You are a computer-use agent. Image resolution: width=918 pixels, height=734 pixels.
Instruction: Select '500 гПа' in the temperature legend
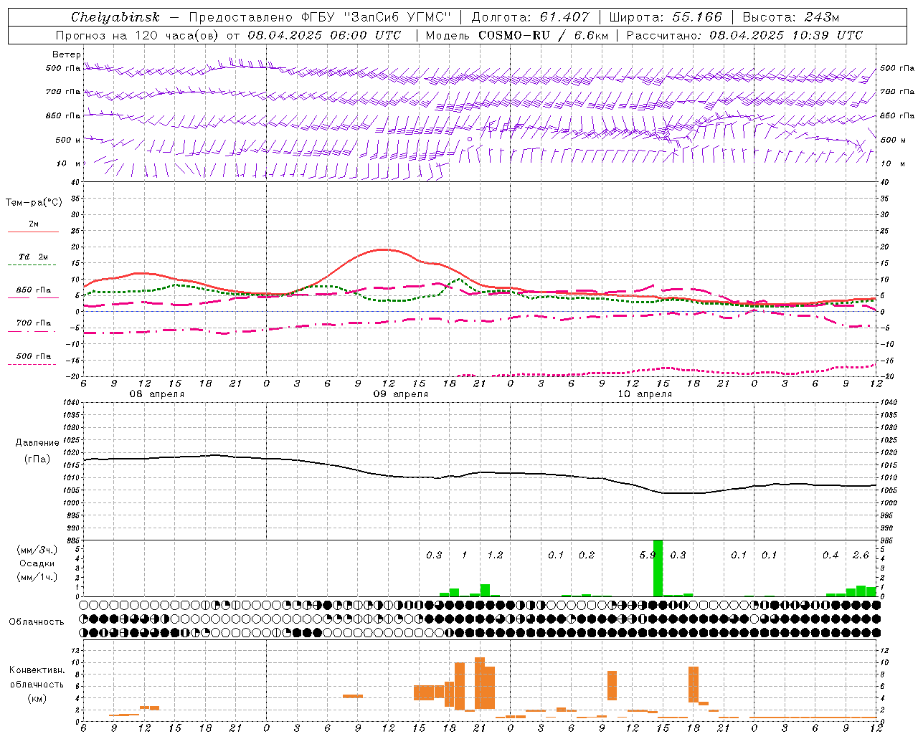[34, 356]
